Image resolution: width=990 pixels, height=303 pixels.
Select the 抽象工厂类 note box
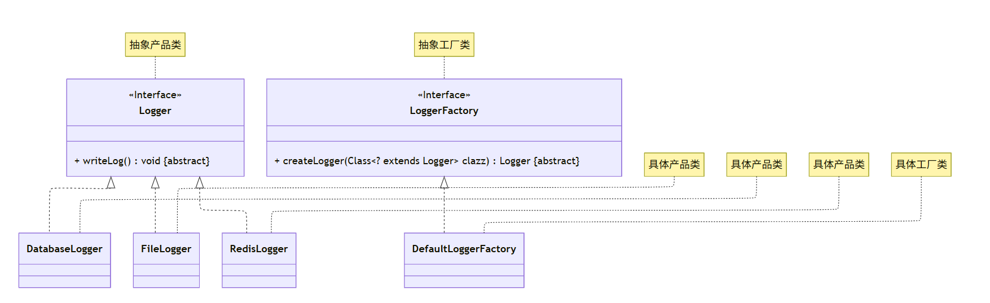pyautogui.click(x=444, y=45)
